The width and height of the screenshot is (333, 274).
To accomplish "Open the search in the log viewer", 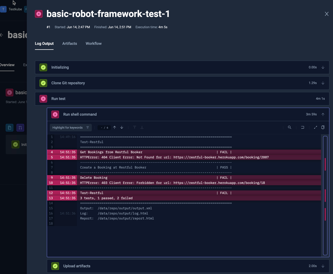I will [289, 127].
